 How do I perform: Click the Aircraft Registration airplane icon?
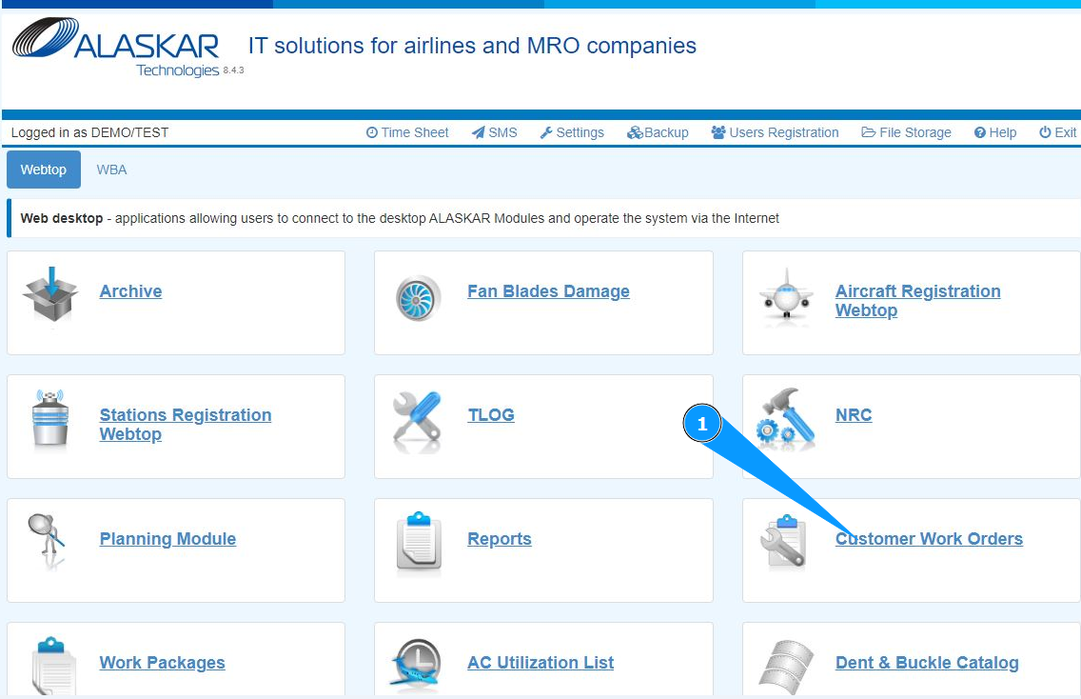pos(787,297)
